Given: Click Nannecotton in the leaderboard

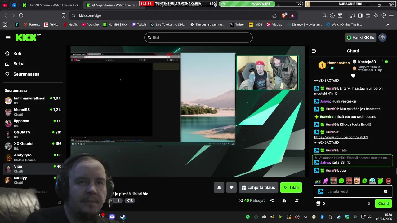Looking at the screenshot, I should tap(338, 63).
